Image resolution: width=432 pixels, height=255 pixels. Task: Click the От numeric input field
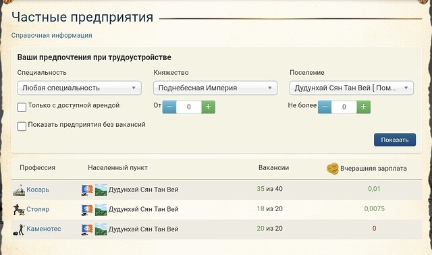coord(189,107)
